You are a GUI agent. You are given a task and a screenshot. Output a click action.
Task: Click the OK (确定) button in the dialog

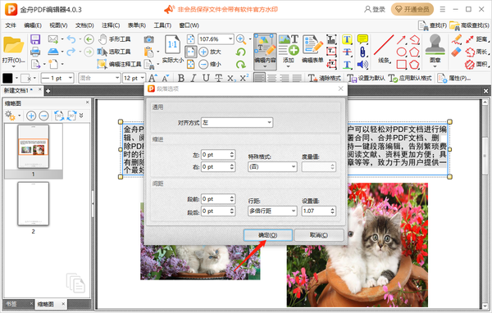click(267, 235)
